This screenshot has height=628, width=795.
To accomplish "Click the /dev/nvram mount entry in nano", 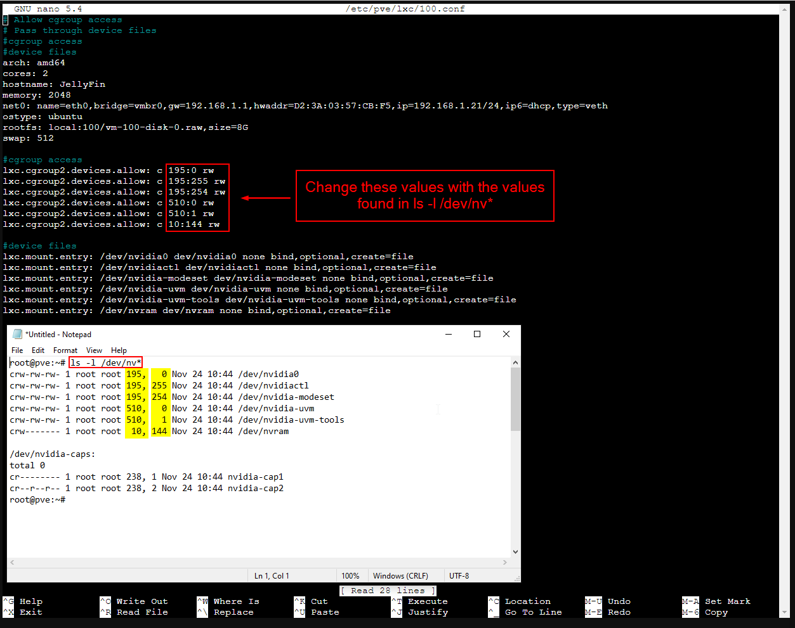I will point(197,311).
